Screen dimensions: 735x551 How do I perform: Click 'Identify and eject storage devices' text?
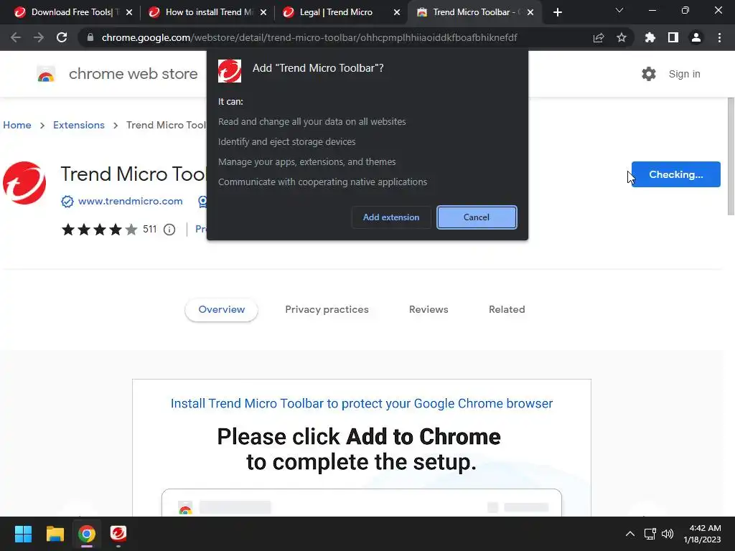coord(287,142)
